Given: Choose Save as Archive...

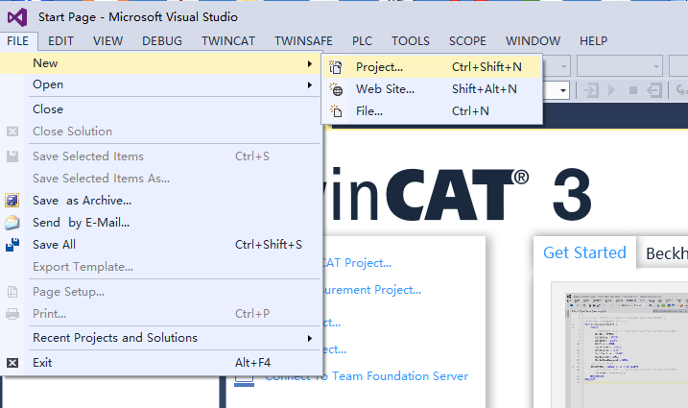Looking at the screenshot, I should [x=160, y=201].
